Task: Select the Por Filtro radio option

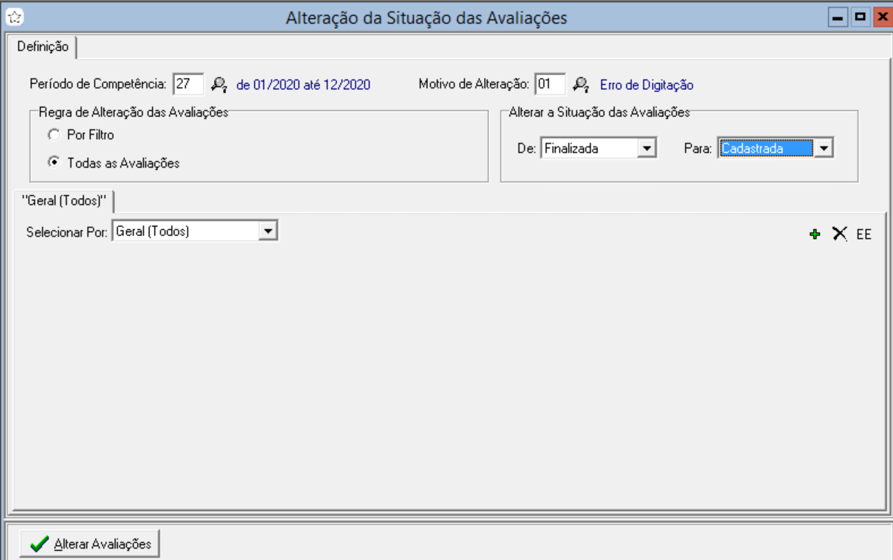Action: tap(53, 135)
